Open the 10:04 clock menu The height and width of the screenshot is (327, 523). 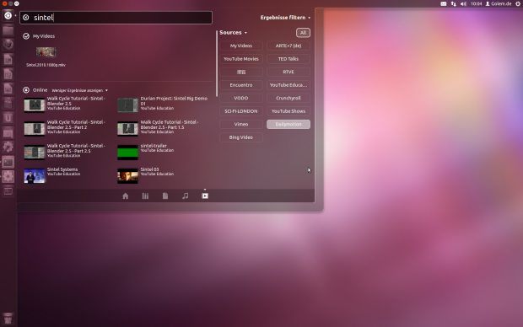(x=476, y=3)
